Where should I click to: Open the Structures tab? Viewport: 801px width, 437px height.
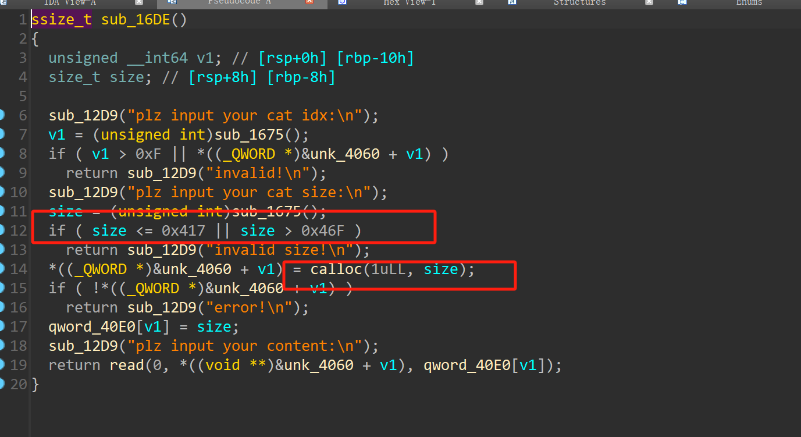pos(579,2)
